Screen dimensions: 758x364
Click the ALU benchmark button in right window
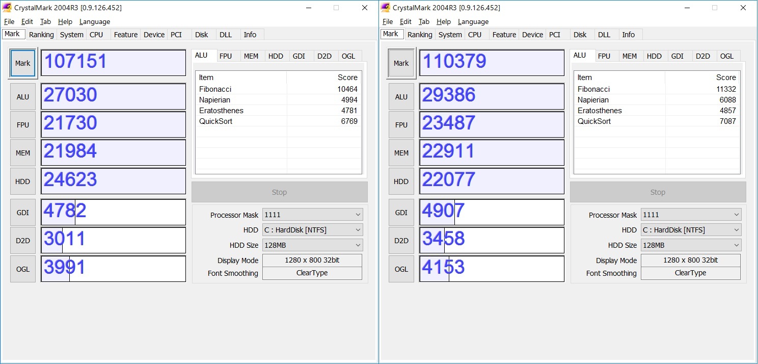[401, 96]
